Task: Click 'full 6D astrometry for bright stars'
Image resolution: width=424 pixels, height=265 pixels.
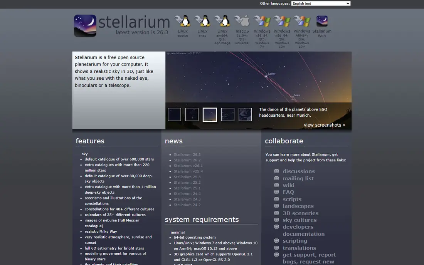Action: (x=114, y=248)
